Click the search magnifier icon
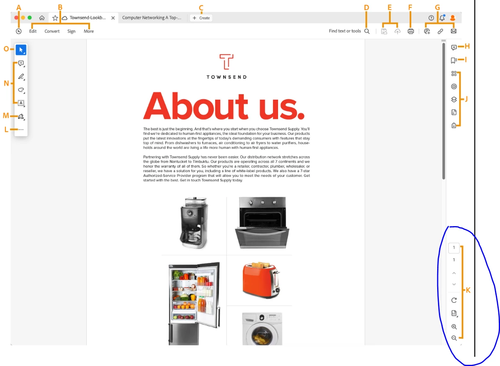The width and height of the screenshot is (500, 366). [367, 31]
